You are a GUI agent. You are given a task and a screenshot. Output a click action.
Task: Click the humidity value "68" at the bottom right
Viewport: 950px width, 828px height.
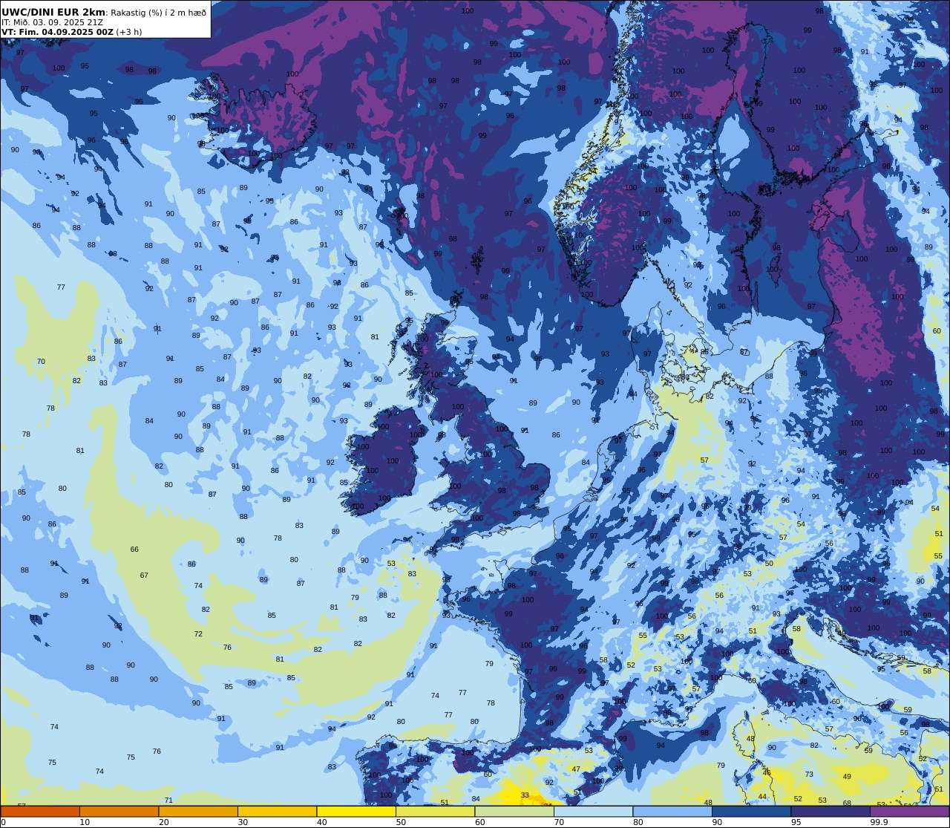point(847,803)
